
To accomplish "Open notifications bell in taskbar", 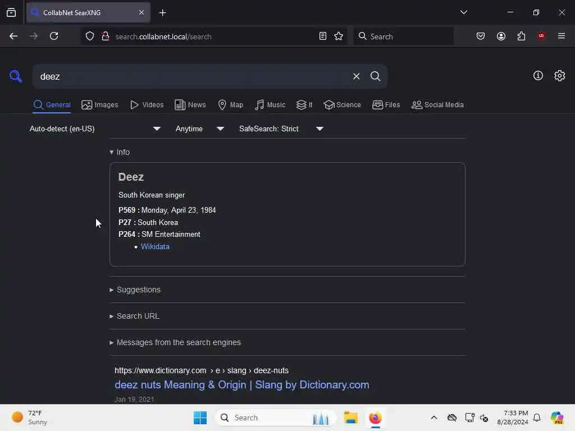I will click(x=537, y=418).
